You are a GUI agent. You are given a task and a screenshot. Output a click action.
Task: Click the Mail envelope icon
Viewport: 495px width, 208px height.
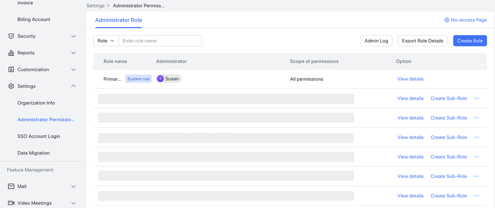11,186
